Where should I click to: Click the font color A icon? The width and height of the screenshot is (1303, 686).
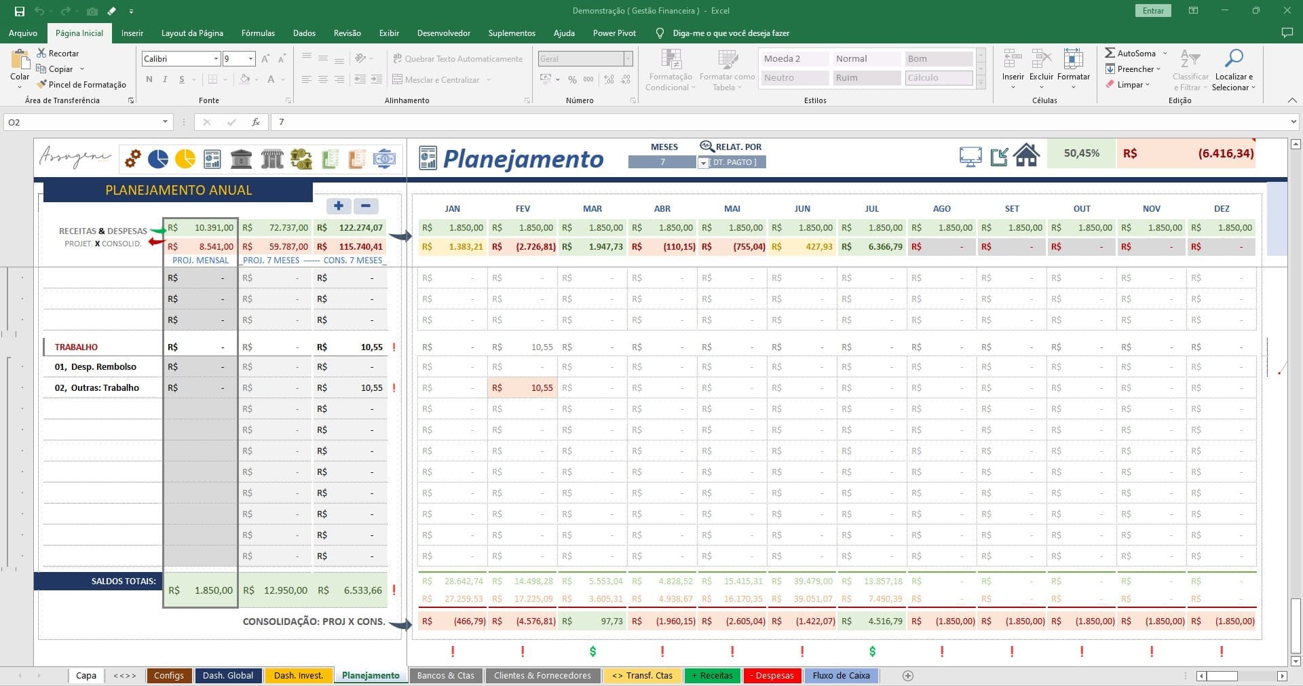(271, 79)
